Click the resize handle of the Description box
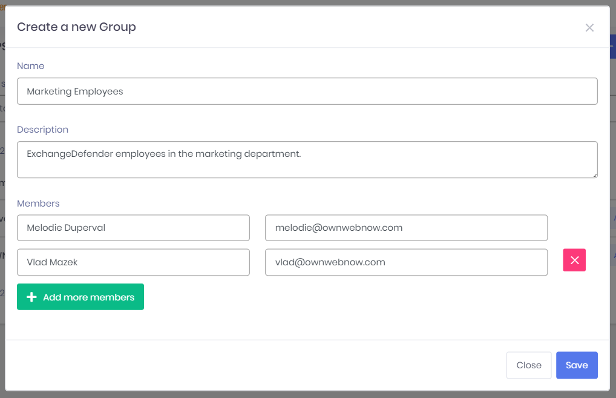The width and height of the screenshot is (616, 398). 594,176
